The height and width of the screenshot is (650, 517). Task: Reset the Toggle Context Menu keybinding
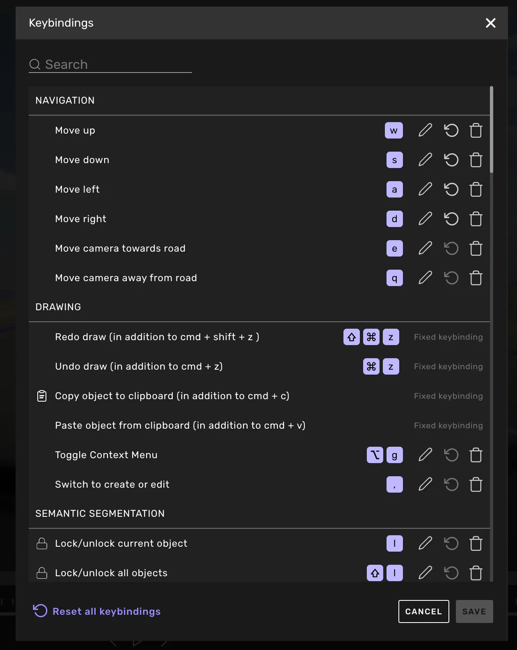click(451, 455)
